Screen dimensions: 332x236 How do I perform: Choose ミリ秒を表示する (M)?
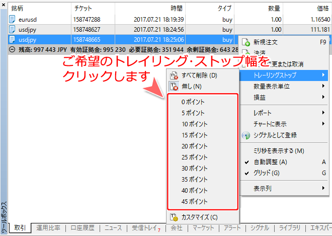[x=284, y=151]
